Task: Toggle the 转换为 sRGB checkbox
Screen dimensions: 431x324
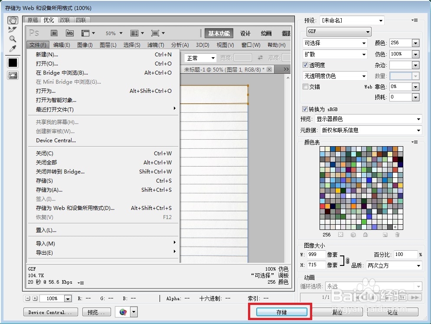Action: [305, 109]
